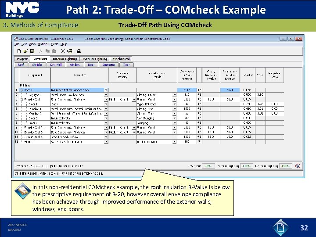This screenshot has height=237, width=316.
Task: Open the Window 1 assembly dropdown
Action: [106, 109]
